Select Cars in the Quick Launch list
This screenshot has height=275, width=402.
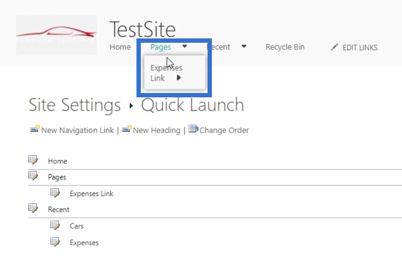77,226
